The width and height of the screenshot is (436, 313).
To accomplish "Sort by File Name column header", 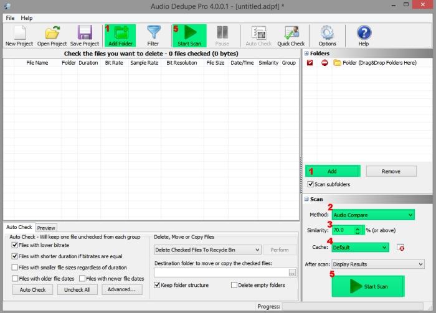I will coord(37,63).
